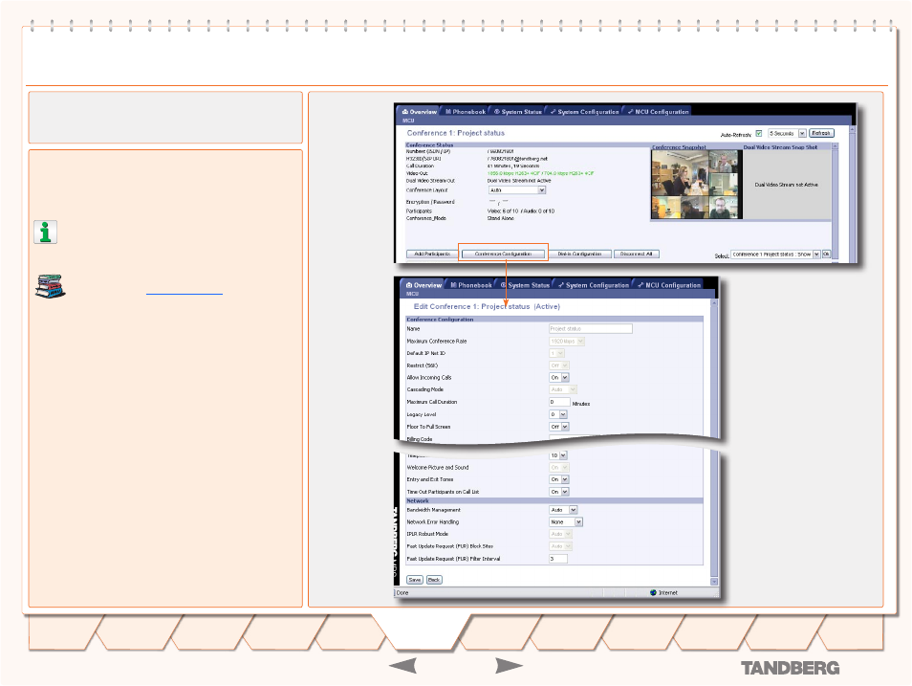Click the '41 Minutes, 19 Seconds' call duration

coord(513,166)
